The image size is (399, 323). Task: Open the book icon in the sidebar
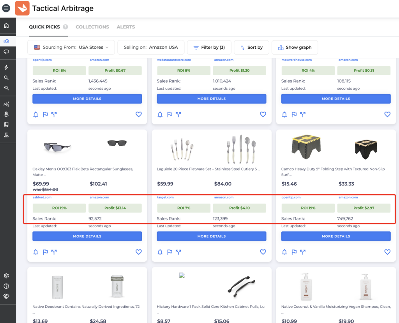(6, 124)
